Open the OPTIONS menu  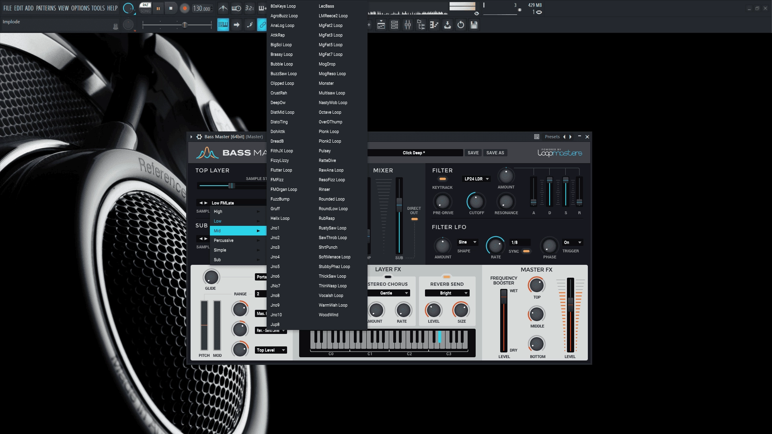[80, 8]
